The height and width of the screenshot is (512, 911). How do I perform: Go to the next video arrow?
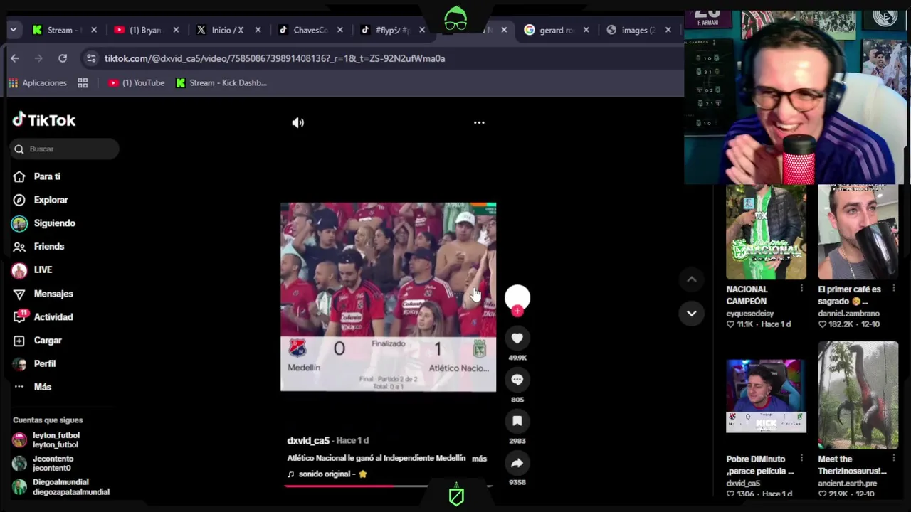pos(691,313)
